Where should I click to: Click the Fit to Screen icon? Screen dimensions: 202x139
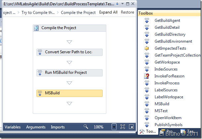pos(123,127)
